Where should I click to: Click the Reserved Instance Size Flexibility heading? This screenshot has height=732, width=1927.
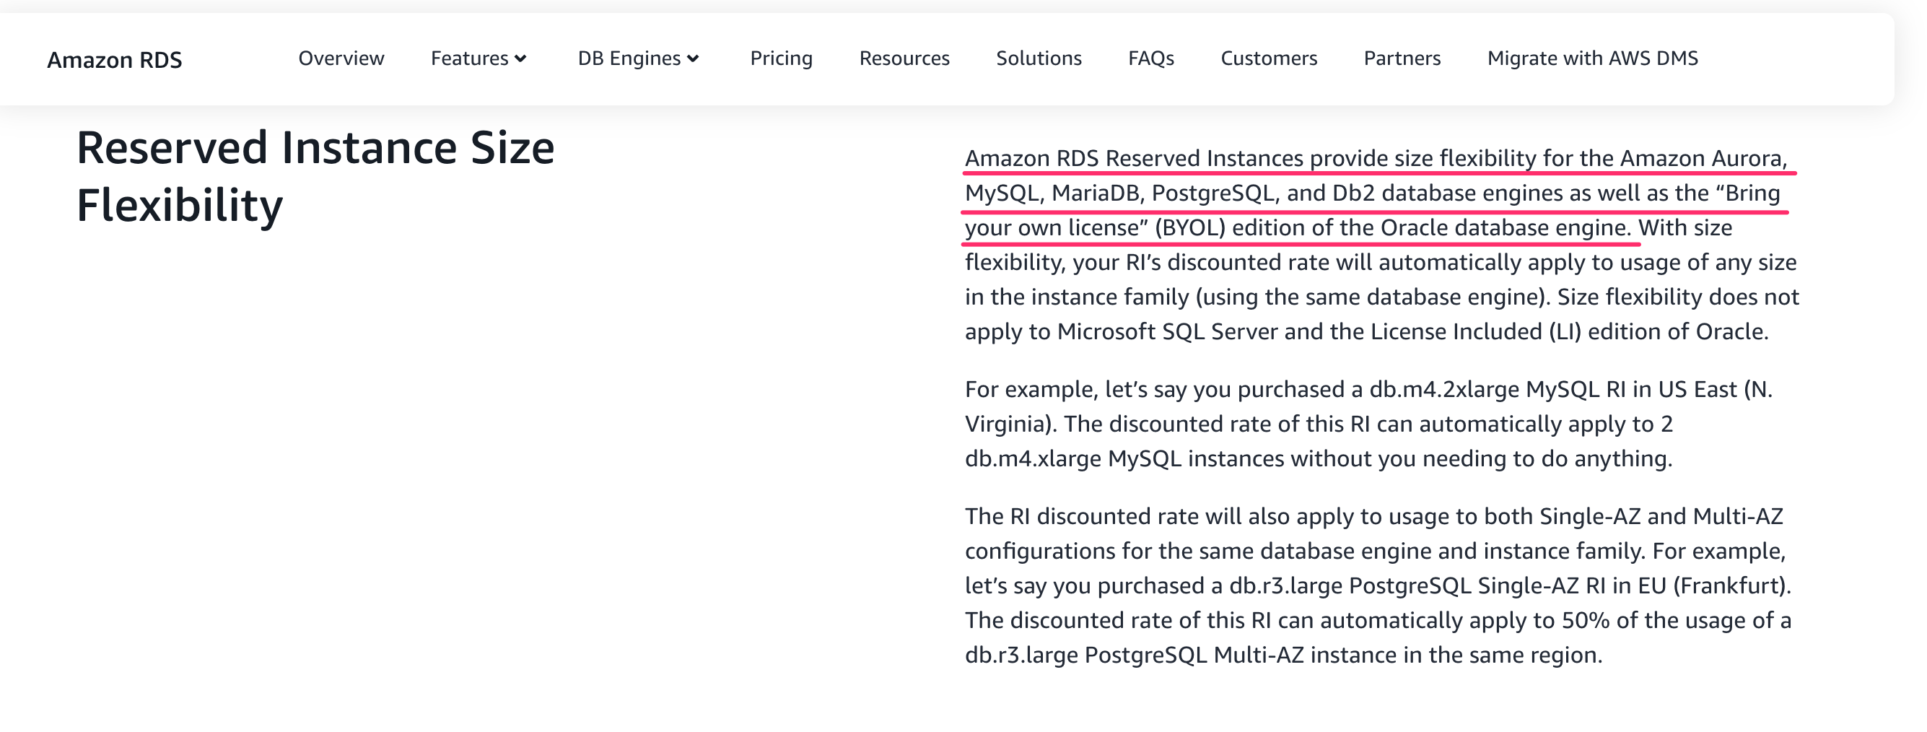pos(315,176)
